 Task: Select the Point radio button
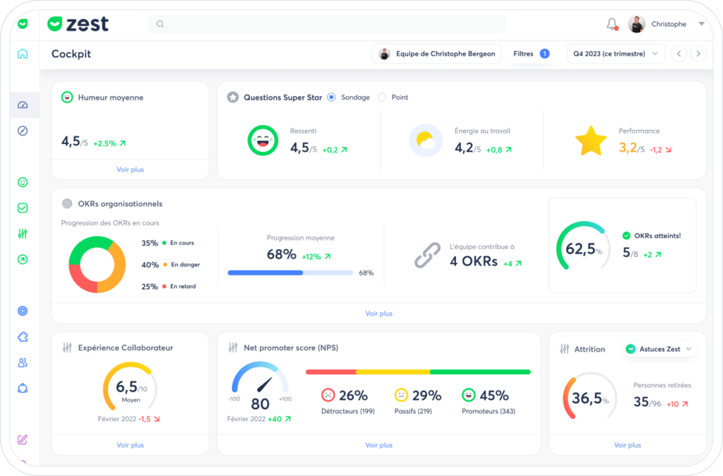[x=382, y=97]
